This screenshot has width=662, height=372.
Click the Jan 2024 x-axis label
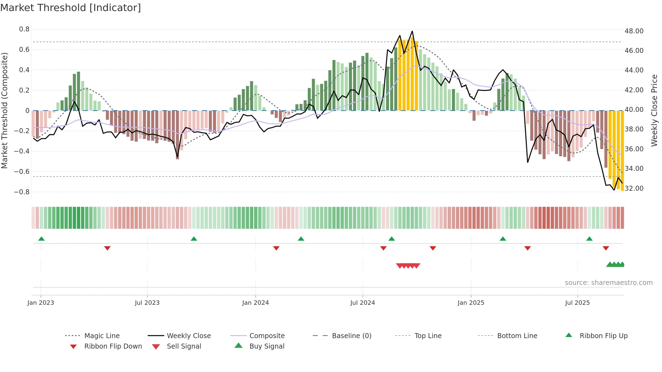256,303
